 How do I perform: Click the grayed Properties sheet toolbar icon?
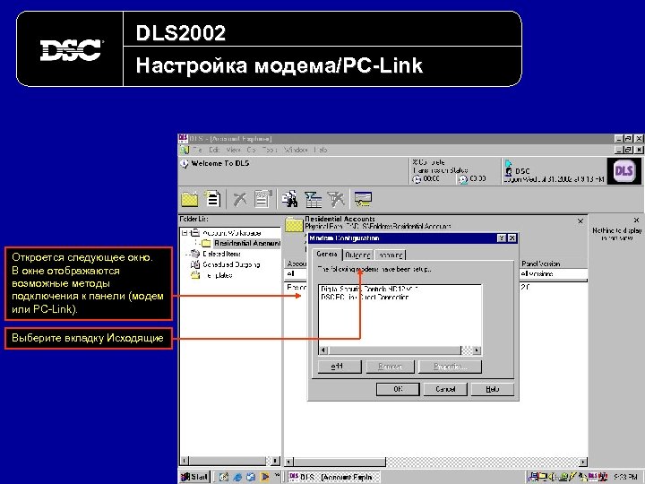coord(263,199)
